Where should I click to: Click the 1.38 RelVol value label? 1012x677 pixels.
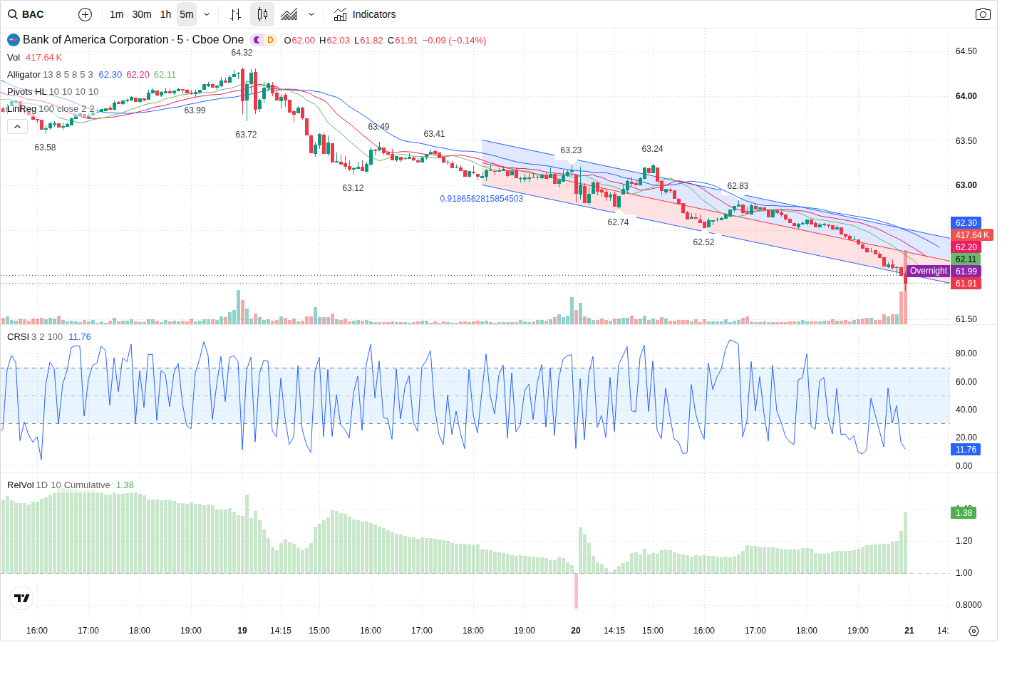[964, 513]
